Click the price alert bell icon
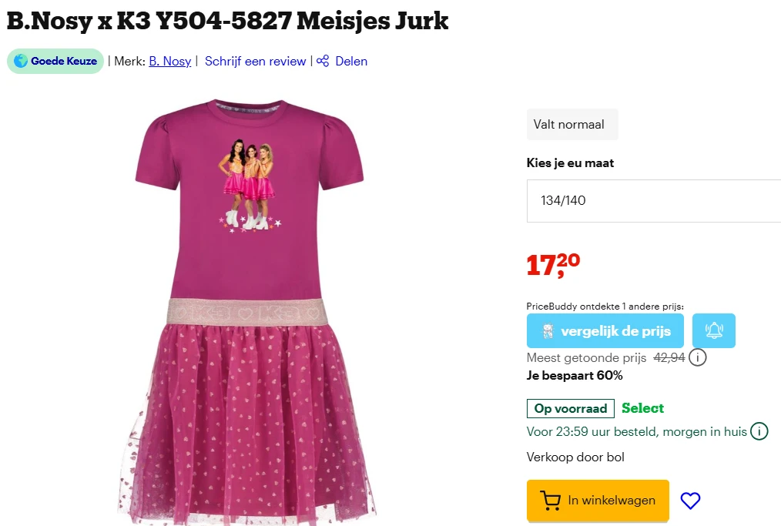The image size is (781, 526). click(714, 330)
